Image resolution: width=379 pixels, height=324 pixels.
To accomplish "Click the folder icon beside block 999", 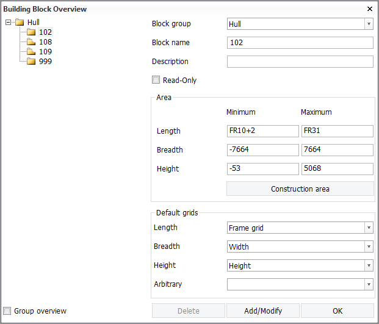I will point(31,62).
